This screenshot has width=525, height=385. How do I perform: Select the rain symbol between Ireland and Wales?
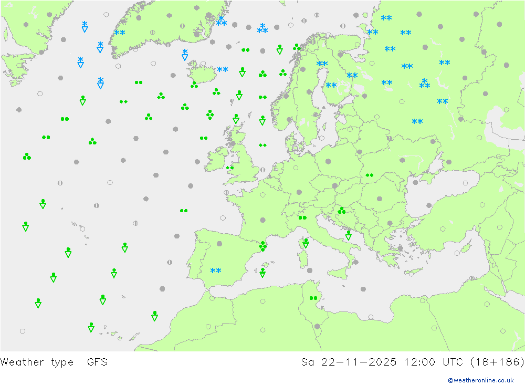pos(230,168)
